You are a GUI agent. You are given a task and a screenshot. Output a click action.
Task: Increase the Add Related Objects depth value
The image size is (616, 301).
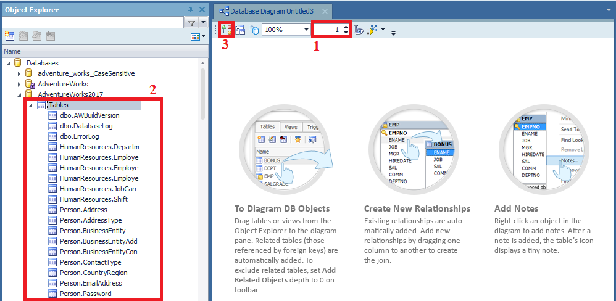[346, 27]
